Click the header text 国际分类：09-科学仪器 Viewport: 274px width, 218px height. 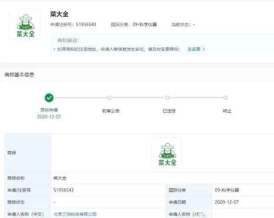[134, 24]
